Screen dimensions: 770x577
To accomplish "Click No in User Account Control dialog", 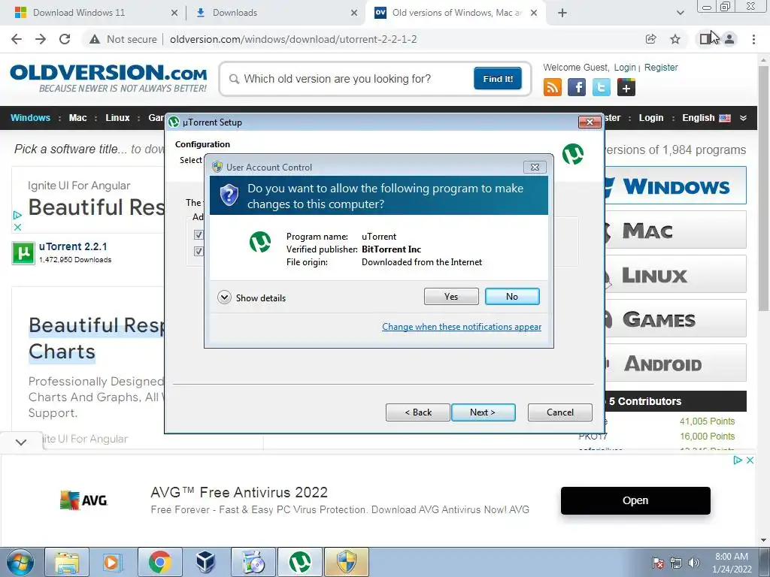I will tap(512, 296).
